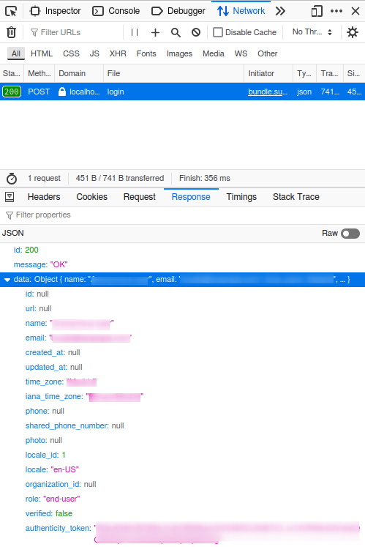The width and height of the screenshot is (365, 547).
Task: Select the message: "OK" row
Action: point(182,264)
